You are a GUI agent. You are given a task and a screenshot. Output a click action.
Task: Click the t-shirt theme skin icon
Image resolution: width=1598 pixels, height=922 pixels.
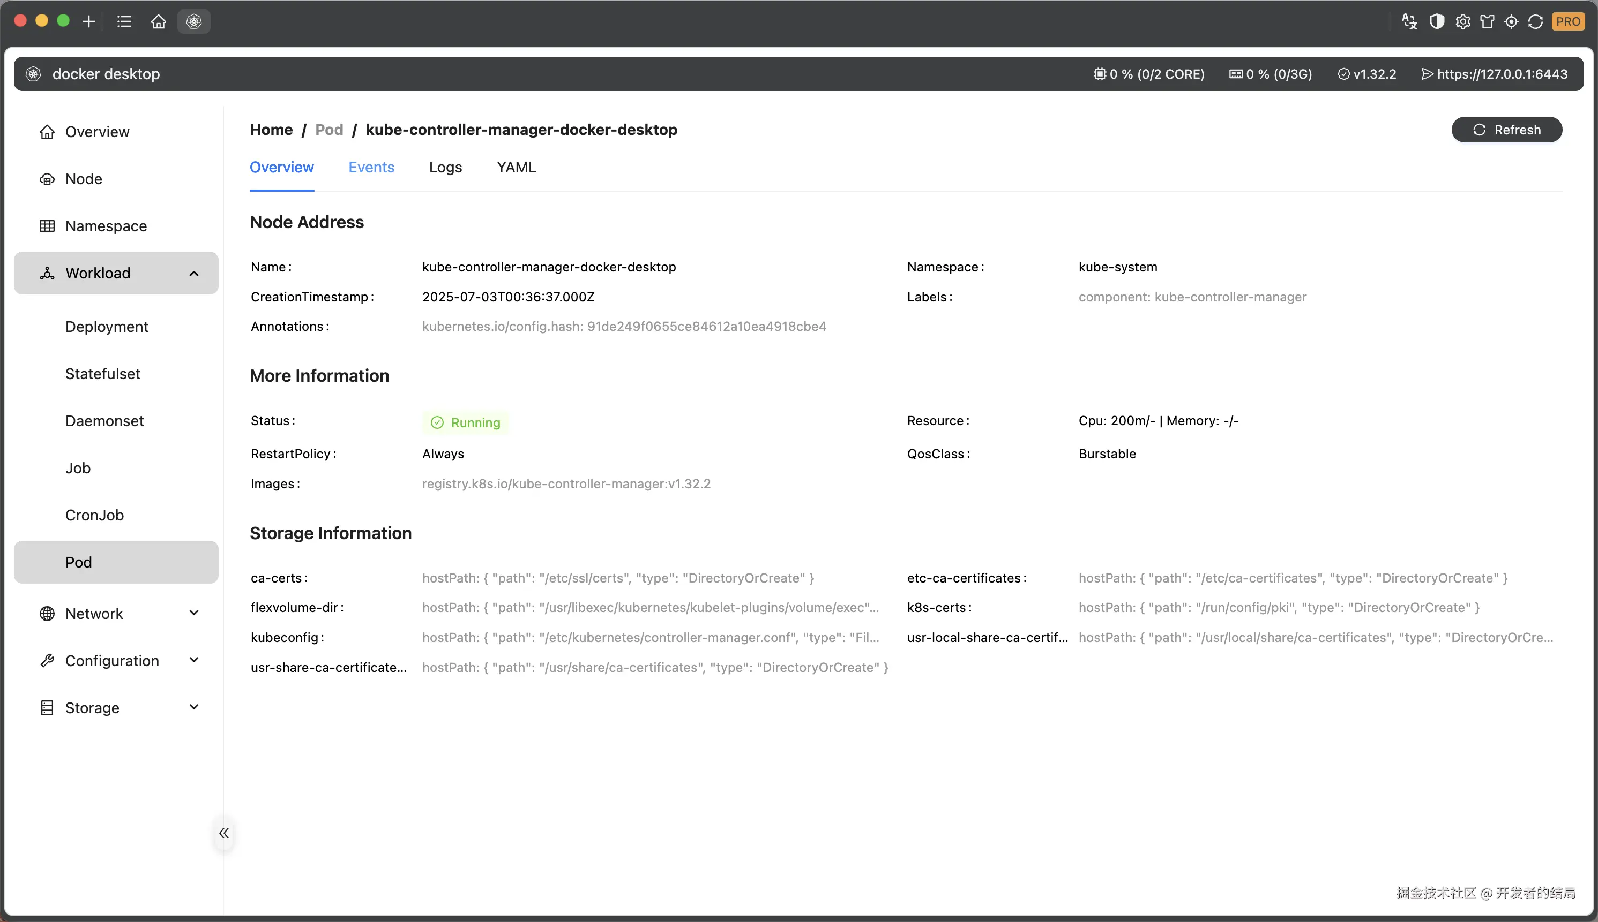1487,21
